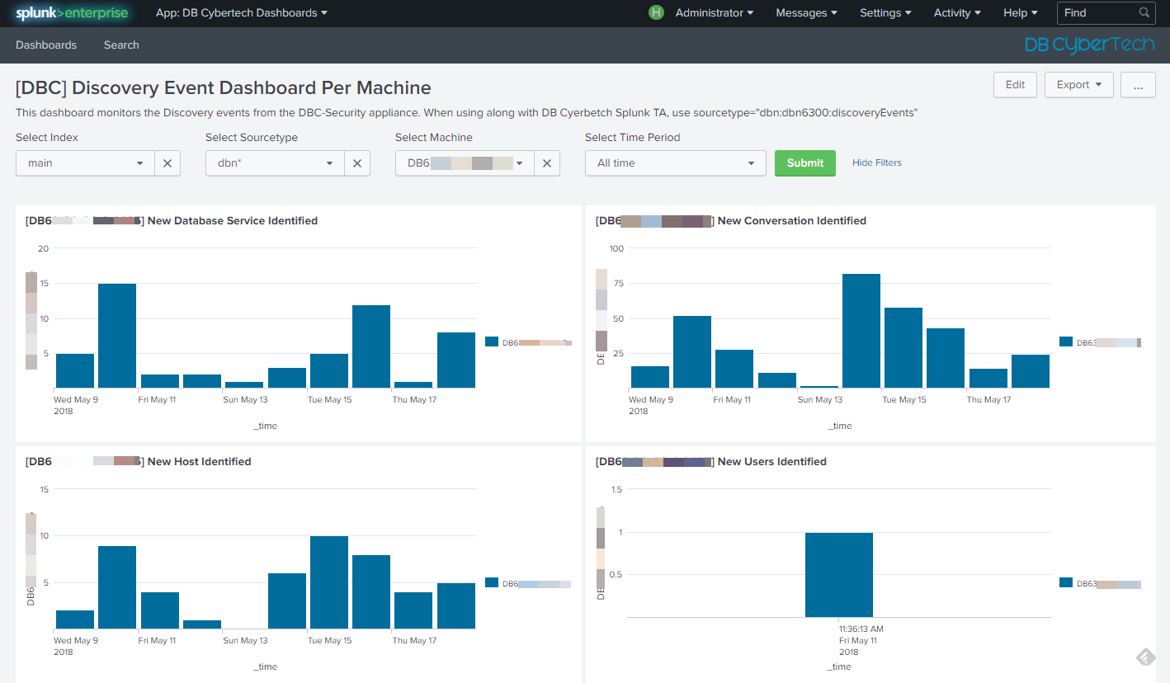Clear the Select Machine filter with X
Viewport: 1170px width, 683px height.
tap(547, 163)
